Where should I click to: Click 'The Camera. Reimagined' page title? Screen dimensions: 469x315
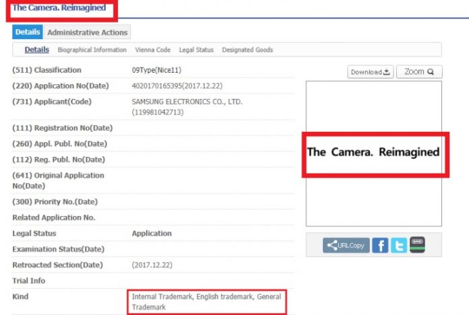pos(59,8)
